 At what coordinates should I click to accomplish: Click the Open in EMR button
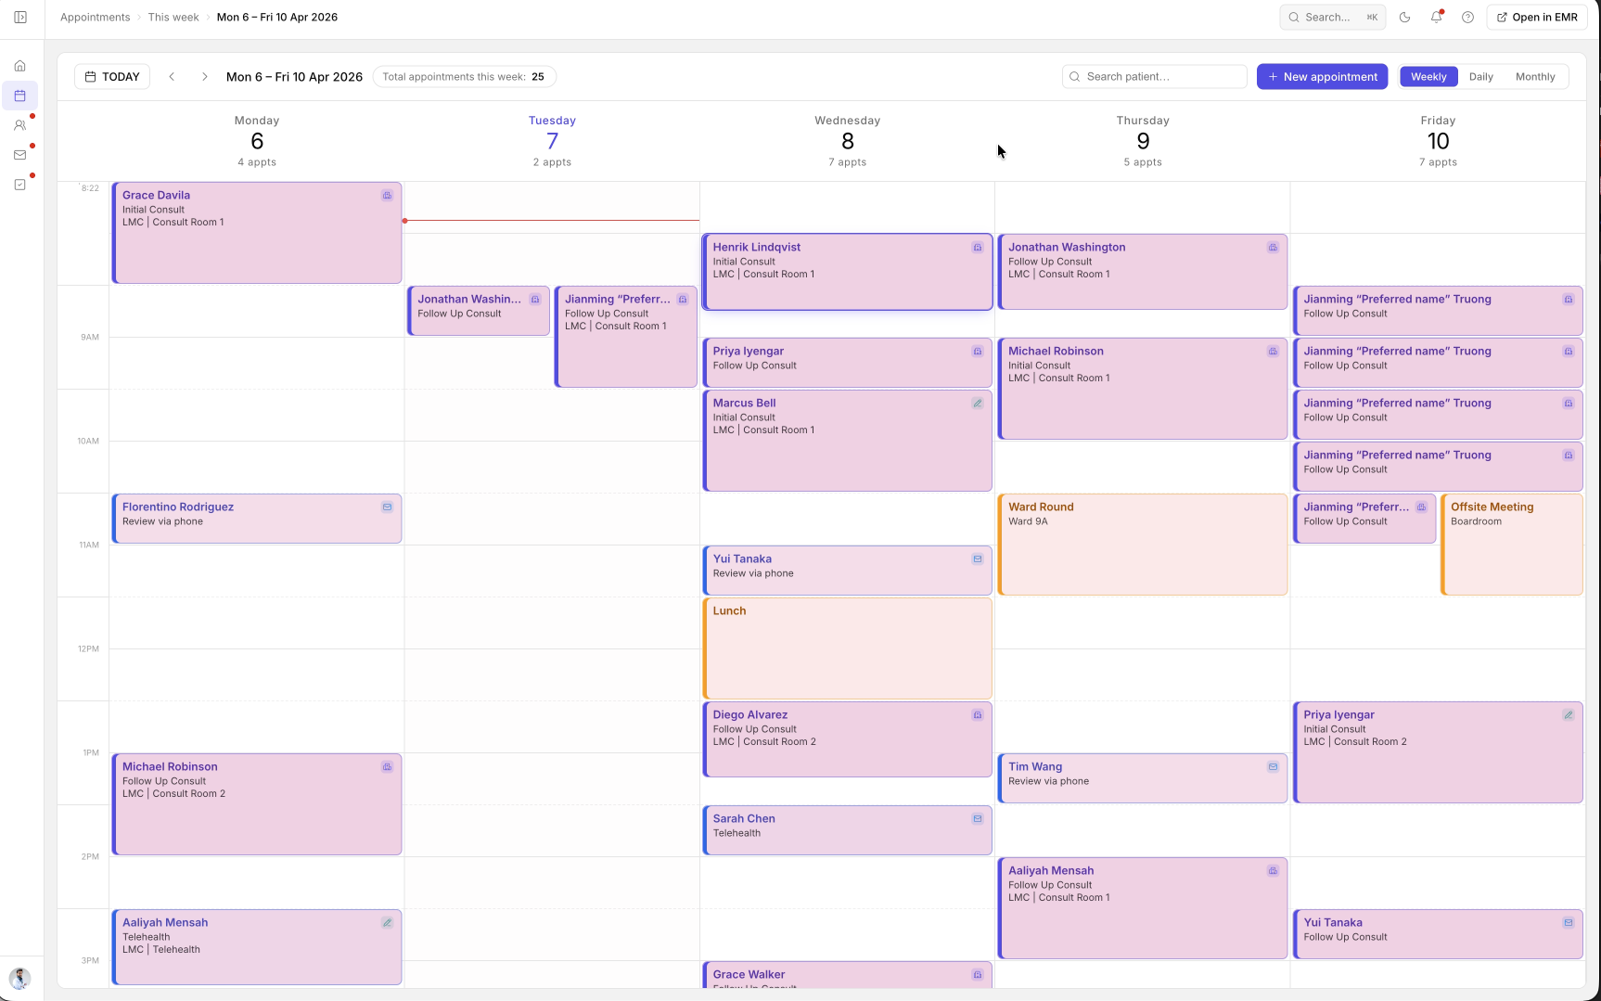[1536, 18]
